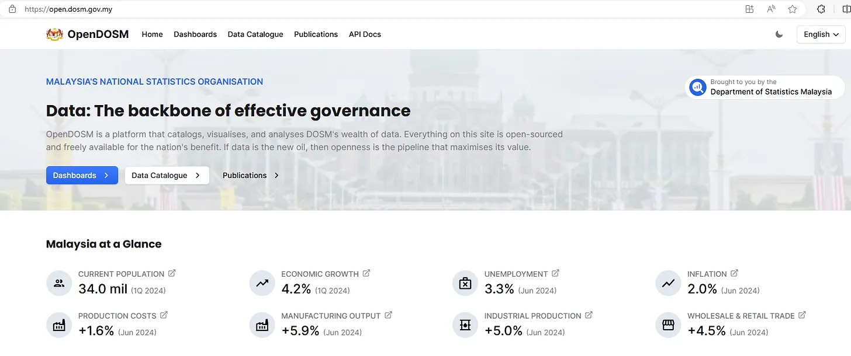Screen dimensions: 851x356
Task: Click the Production Costs factory icon
Action: [59, 325]
